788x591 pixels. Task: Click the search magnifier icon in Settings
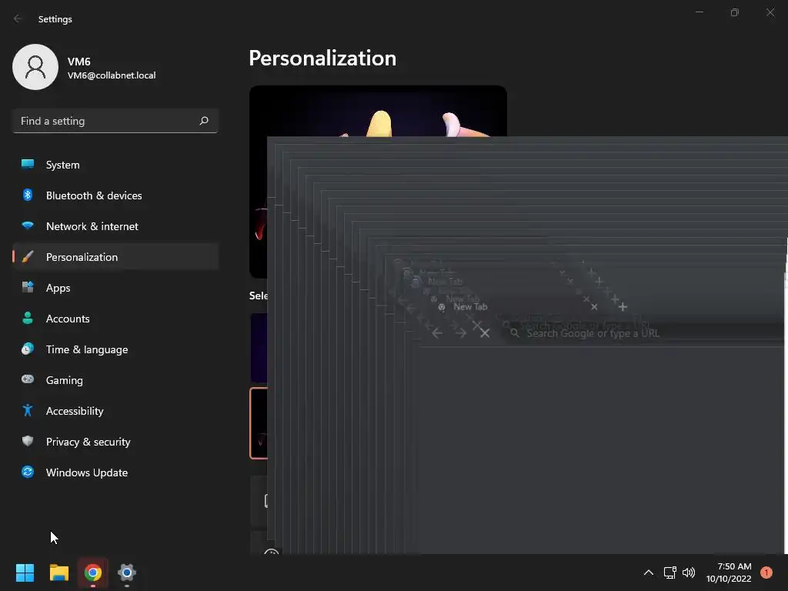[204, 121]
